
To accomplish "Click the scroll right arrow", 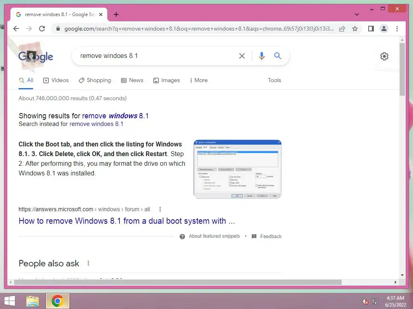I will click(395, 282).
